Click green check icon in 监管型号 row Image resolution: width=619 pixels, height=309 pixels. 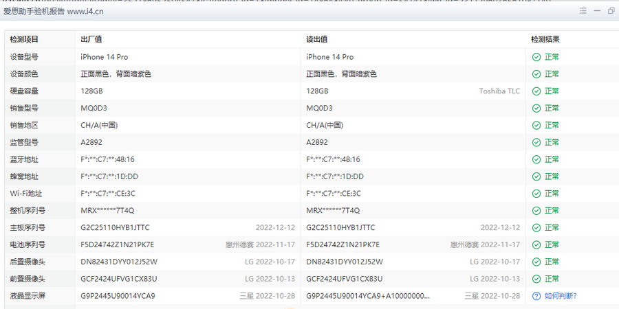[536, 142]
